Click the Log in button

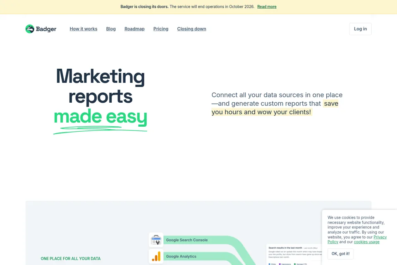tap(360, 29)
